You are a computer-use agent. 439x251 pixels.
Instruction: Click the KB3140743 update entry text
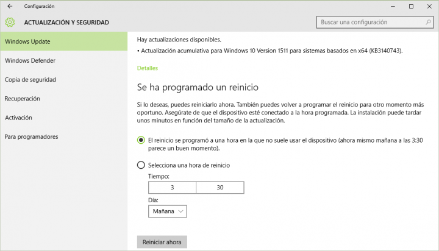270,51
